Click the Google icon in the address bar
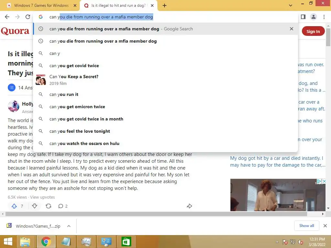 41,17
